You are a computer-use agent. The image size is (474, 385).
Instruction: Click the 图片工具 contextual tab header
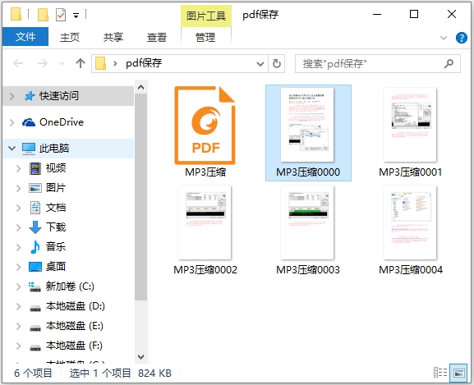[x=206, y=16]
